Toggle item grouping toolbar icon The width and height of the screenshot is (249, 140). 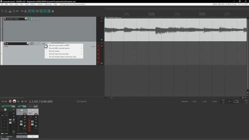click(33, 11)
